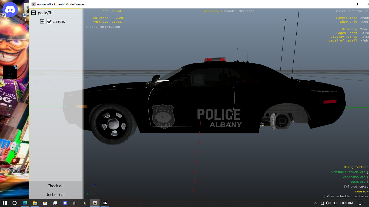The height and width of the screenshot is (207, 369).
Task: Open Microsoft Edge in the taskbar
Action: tap(25, 203)
